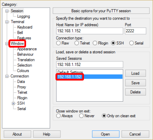The width and height of the screenshot is (153, 140).
Task: Select Serial connection type
Action: pos(132,43)
